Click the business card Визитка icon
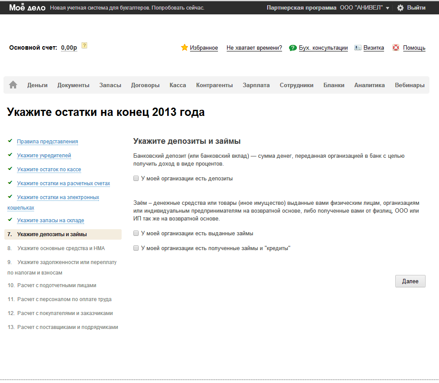439x383 pixels. (x=358, y=47)
